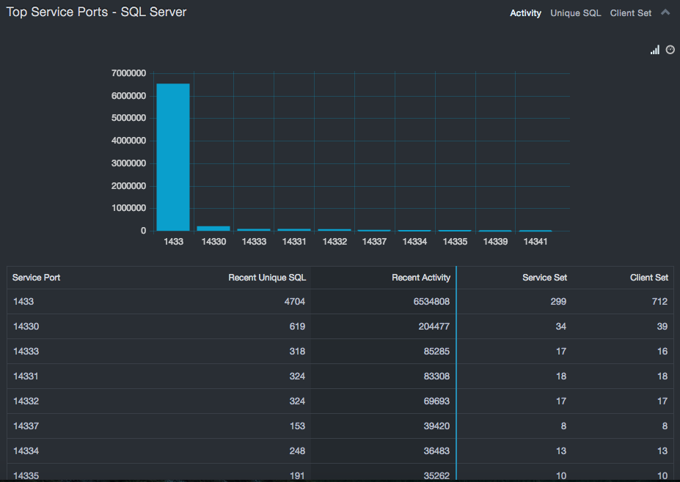Collapse the Top Service Ports panel
680x482 pixels.
tap(665, 12)
